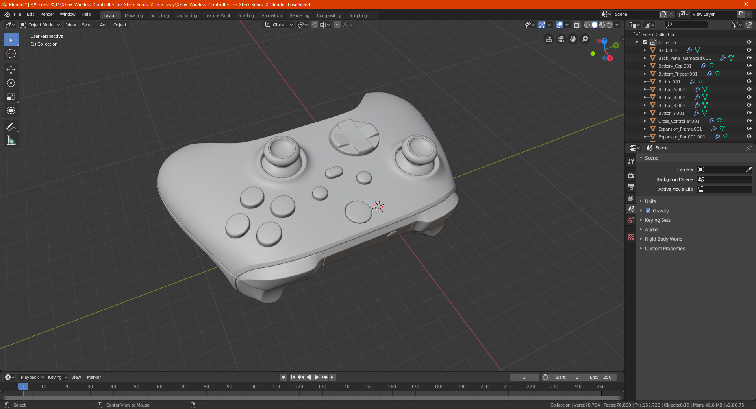Click the timeline horizontal scrollbar

click(x=312, y=398)
